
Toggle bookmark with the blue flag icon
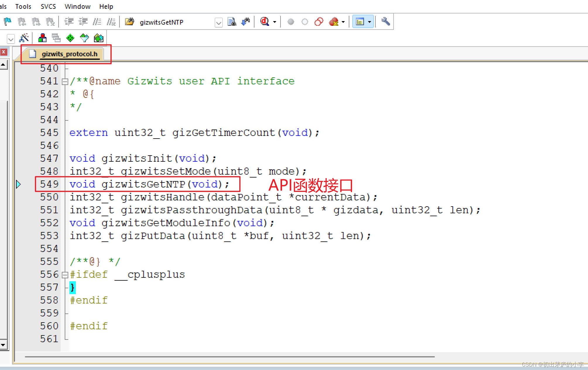[7, 22]
